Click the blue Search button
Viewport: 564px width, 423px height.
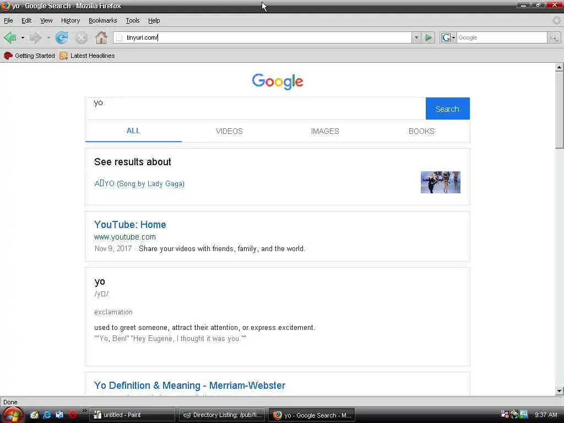(x=447, y=109)
